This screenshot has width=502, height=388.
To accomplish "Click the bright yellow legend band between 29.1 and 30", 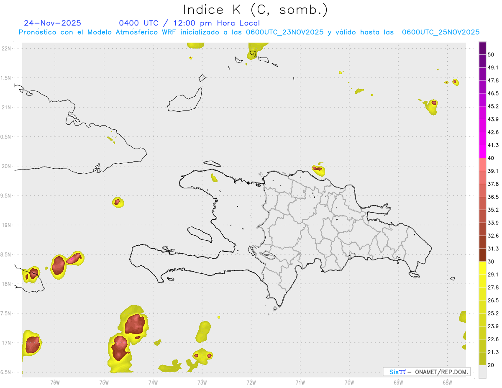I will coord(483,268).
